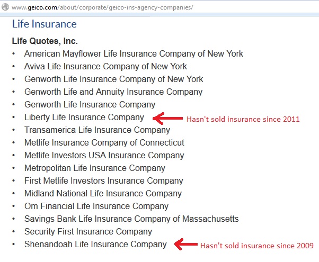Click Aviva Life Insurance Company of New York

point(105,67)
